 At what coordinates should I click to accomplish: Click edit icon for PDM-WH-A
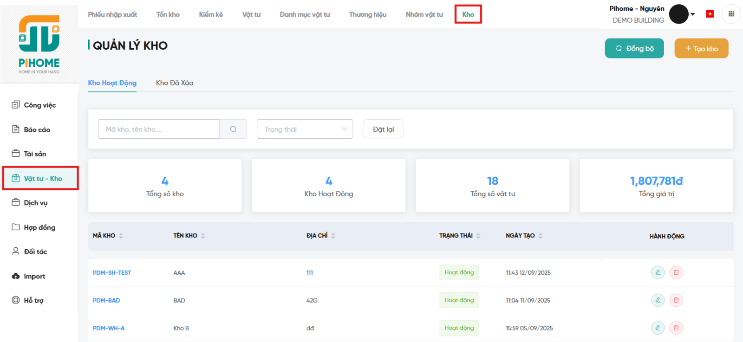tap(658, 328)
